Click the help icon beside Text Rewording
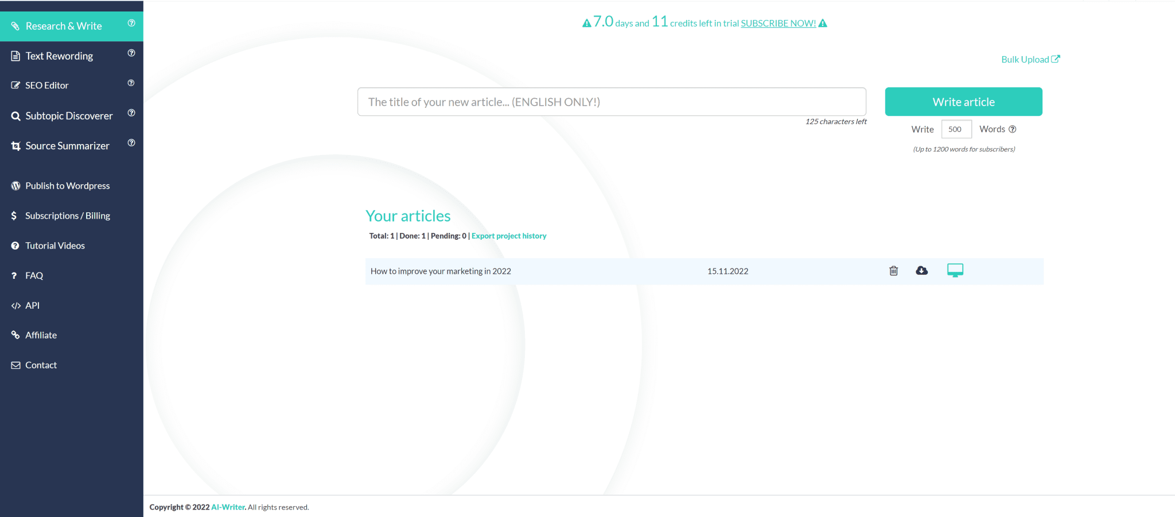Viewport: 1175px width, 517px height. (131, 53)
